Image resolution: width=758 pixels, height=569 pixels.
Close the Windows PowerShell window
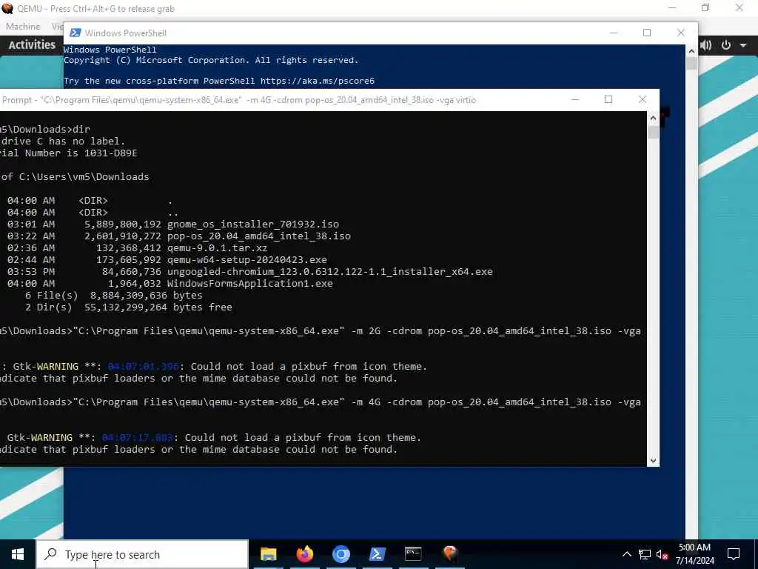681,33
